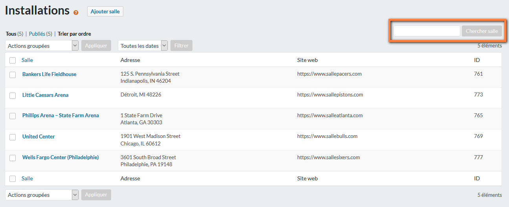509x207 pixels.
Task: Click the bottom Appliquer button
Action: [x=96, y=195]
